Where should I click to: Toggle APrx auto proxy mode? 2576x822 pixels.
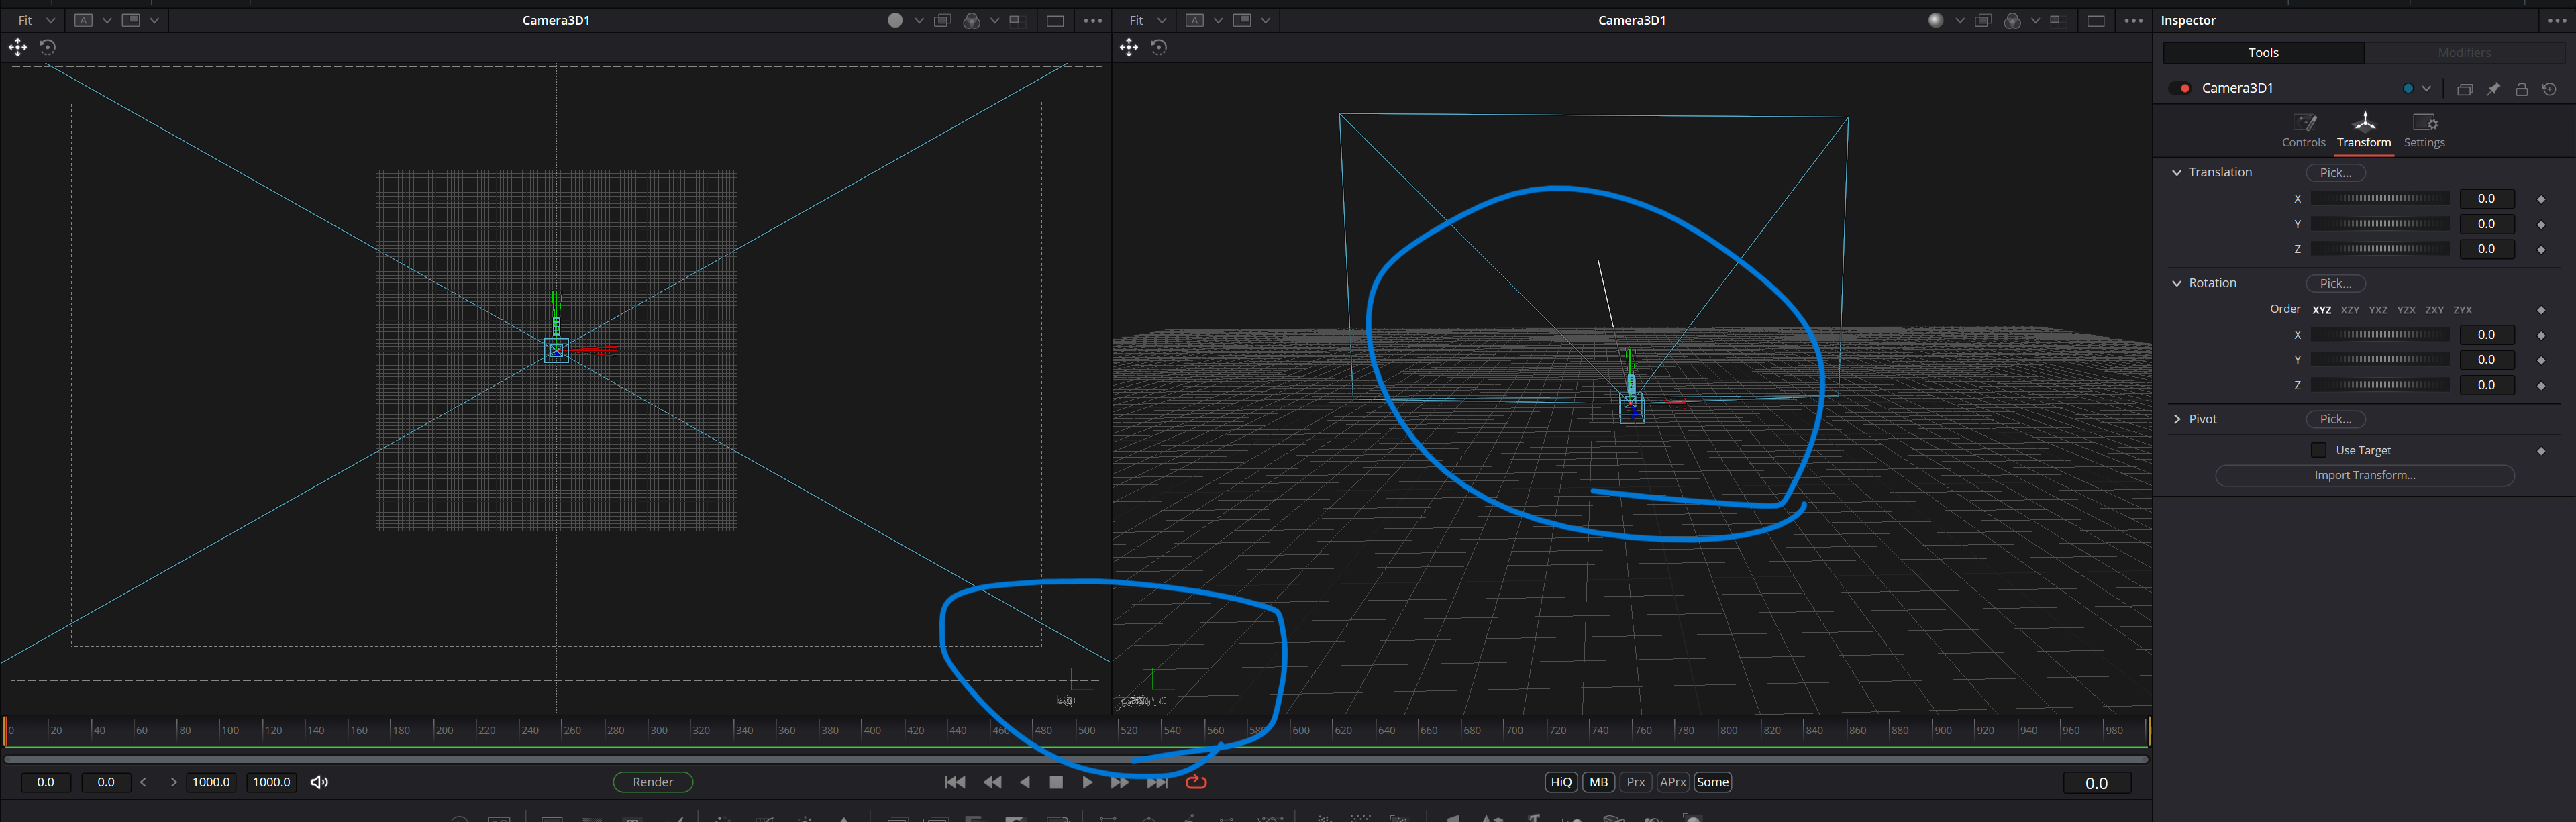(x=1673, y=782)
